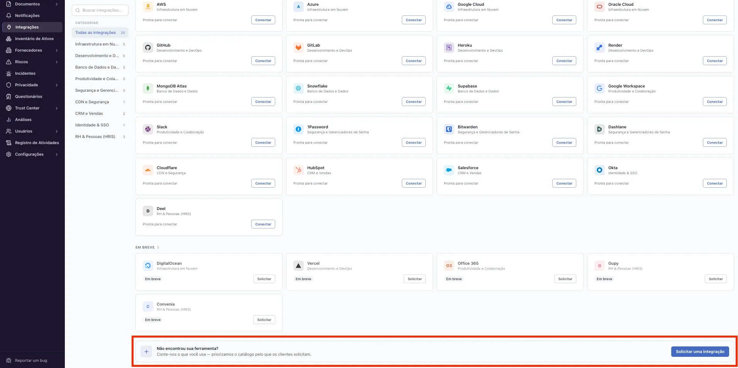This screenshot has width=738, height=368.
Task: Click the HubSpot logo icon
Action: [x=298, y=170]
